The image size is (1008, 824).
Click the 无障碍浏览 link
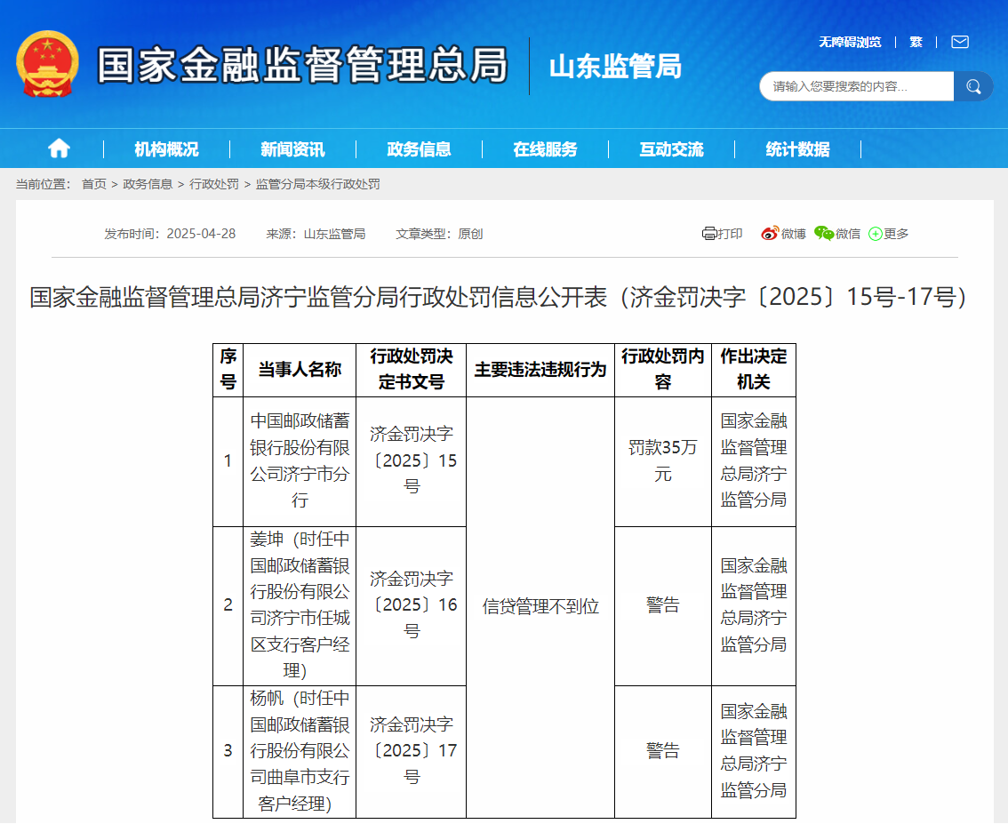[x=850, y=43]
